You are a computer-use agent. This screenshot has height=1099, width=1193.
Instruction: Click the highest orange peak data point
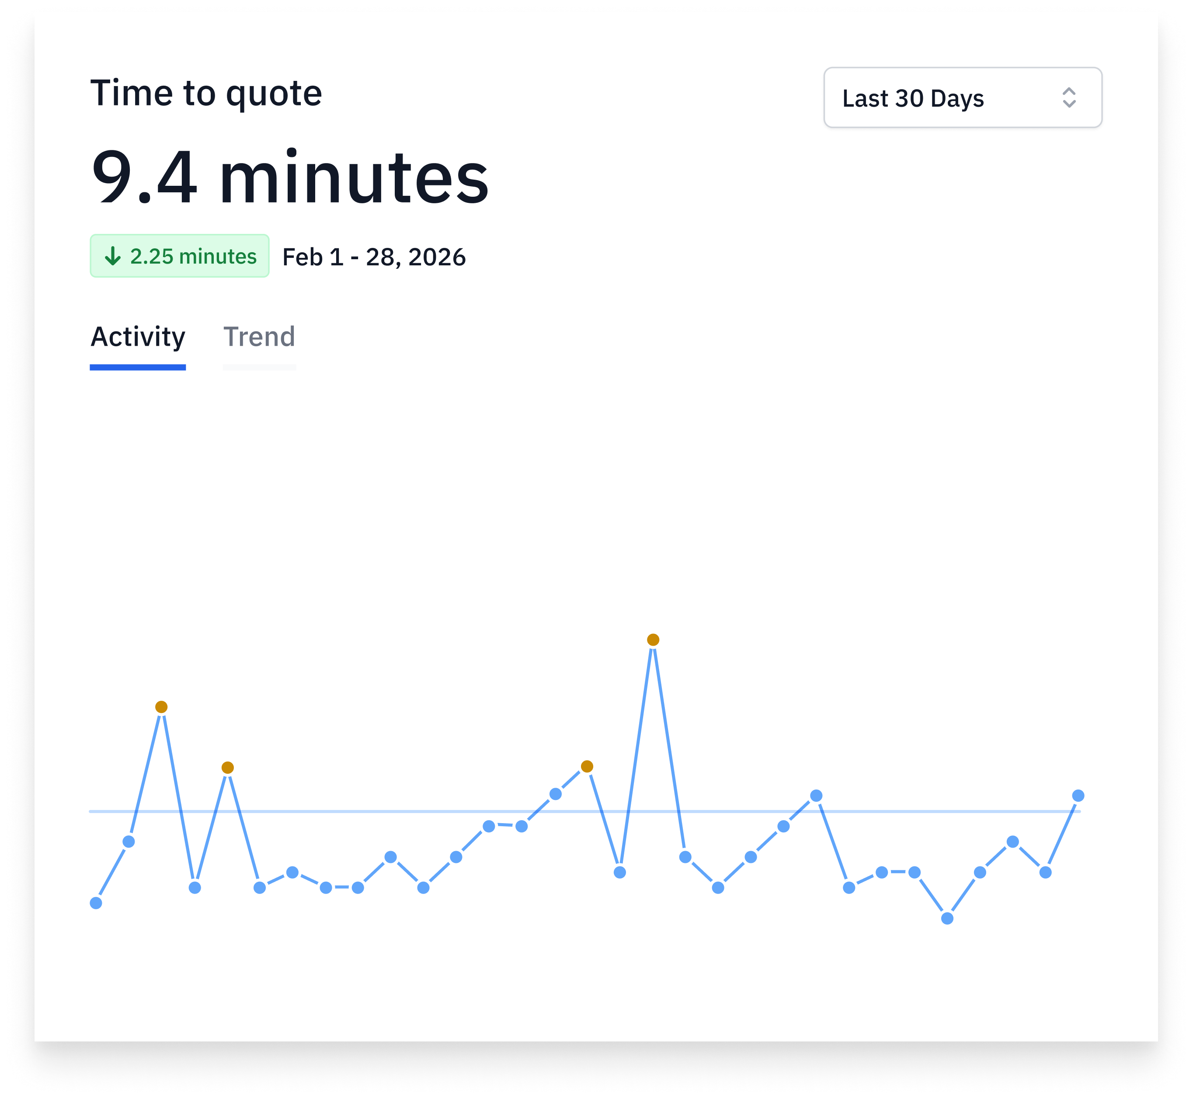click(652, 640)
